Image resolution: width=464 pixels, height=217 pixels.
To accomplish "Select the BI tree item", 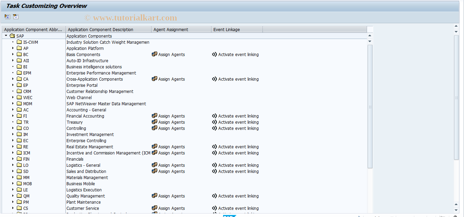I will pyautogui.click(x=25, y=67).
